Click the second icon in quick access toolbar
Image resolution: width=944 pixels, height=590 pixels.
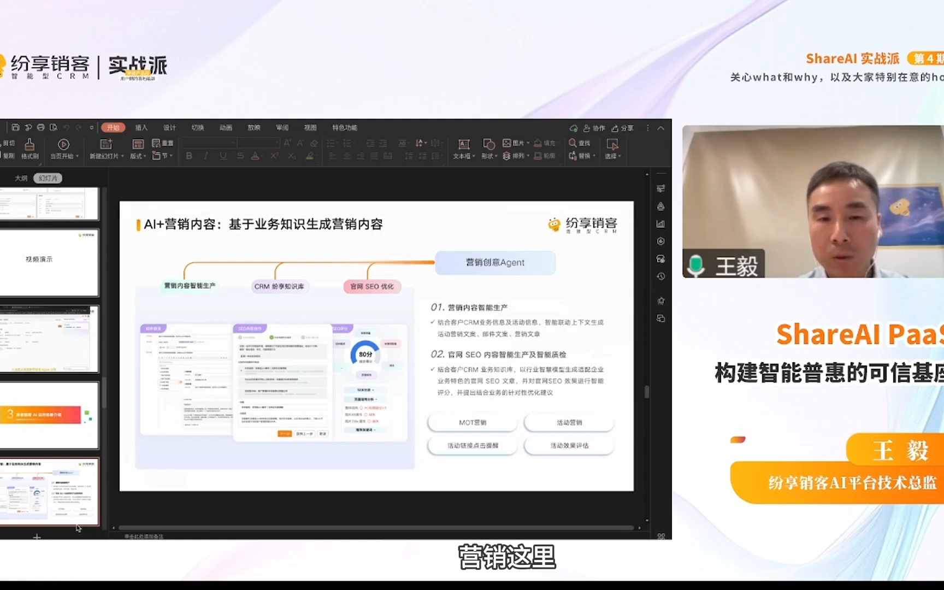28,127
